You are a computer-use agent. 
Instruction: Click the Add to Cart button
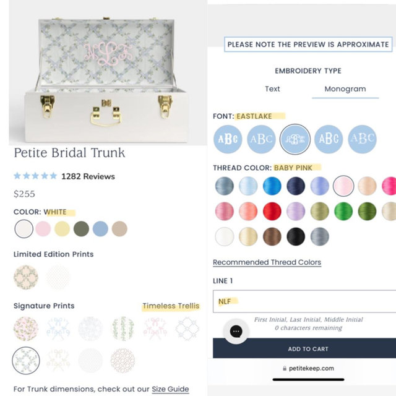[x=304, y=349]
